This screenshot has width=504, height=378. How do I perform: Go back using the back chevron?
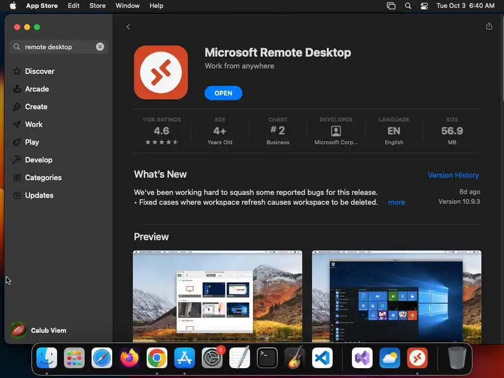point(128,27)
